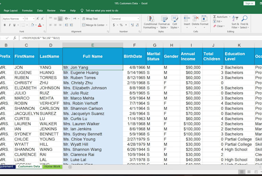This screenshot has width=262, height=176.
Task: Open Sort & Filter menu
Action: pyautogui.click(x=235, y=22)
